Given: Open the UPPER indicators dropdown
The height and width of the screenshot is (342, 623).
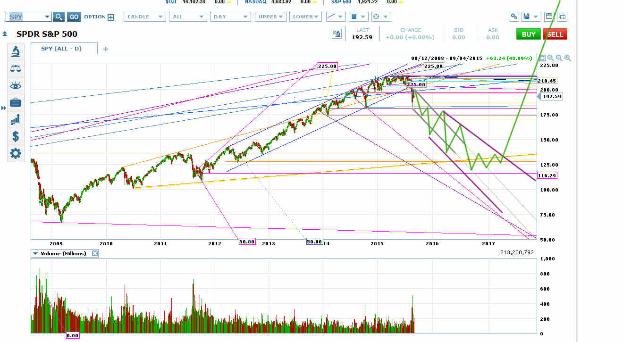Looking at the screenshot, I should (x=270, y=17).
